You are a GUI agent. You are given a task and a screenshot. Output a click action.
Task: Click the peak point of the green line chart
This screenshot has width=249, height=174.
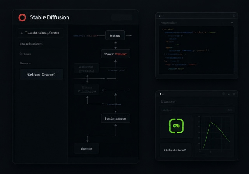[x=210, y=122]
